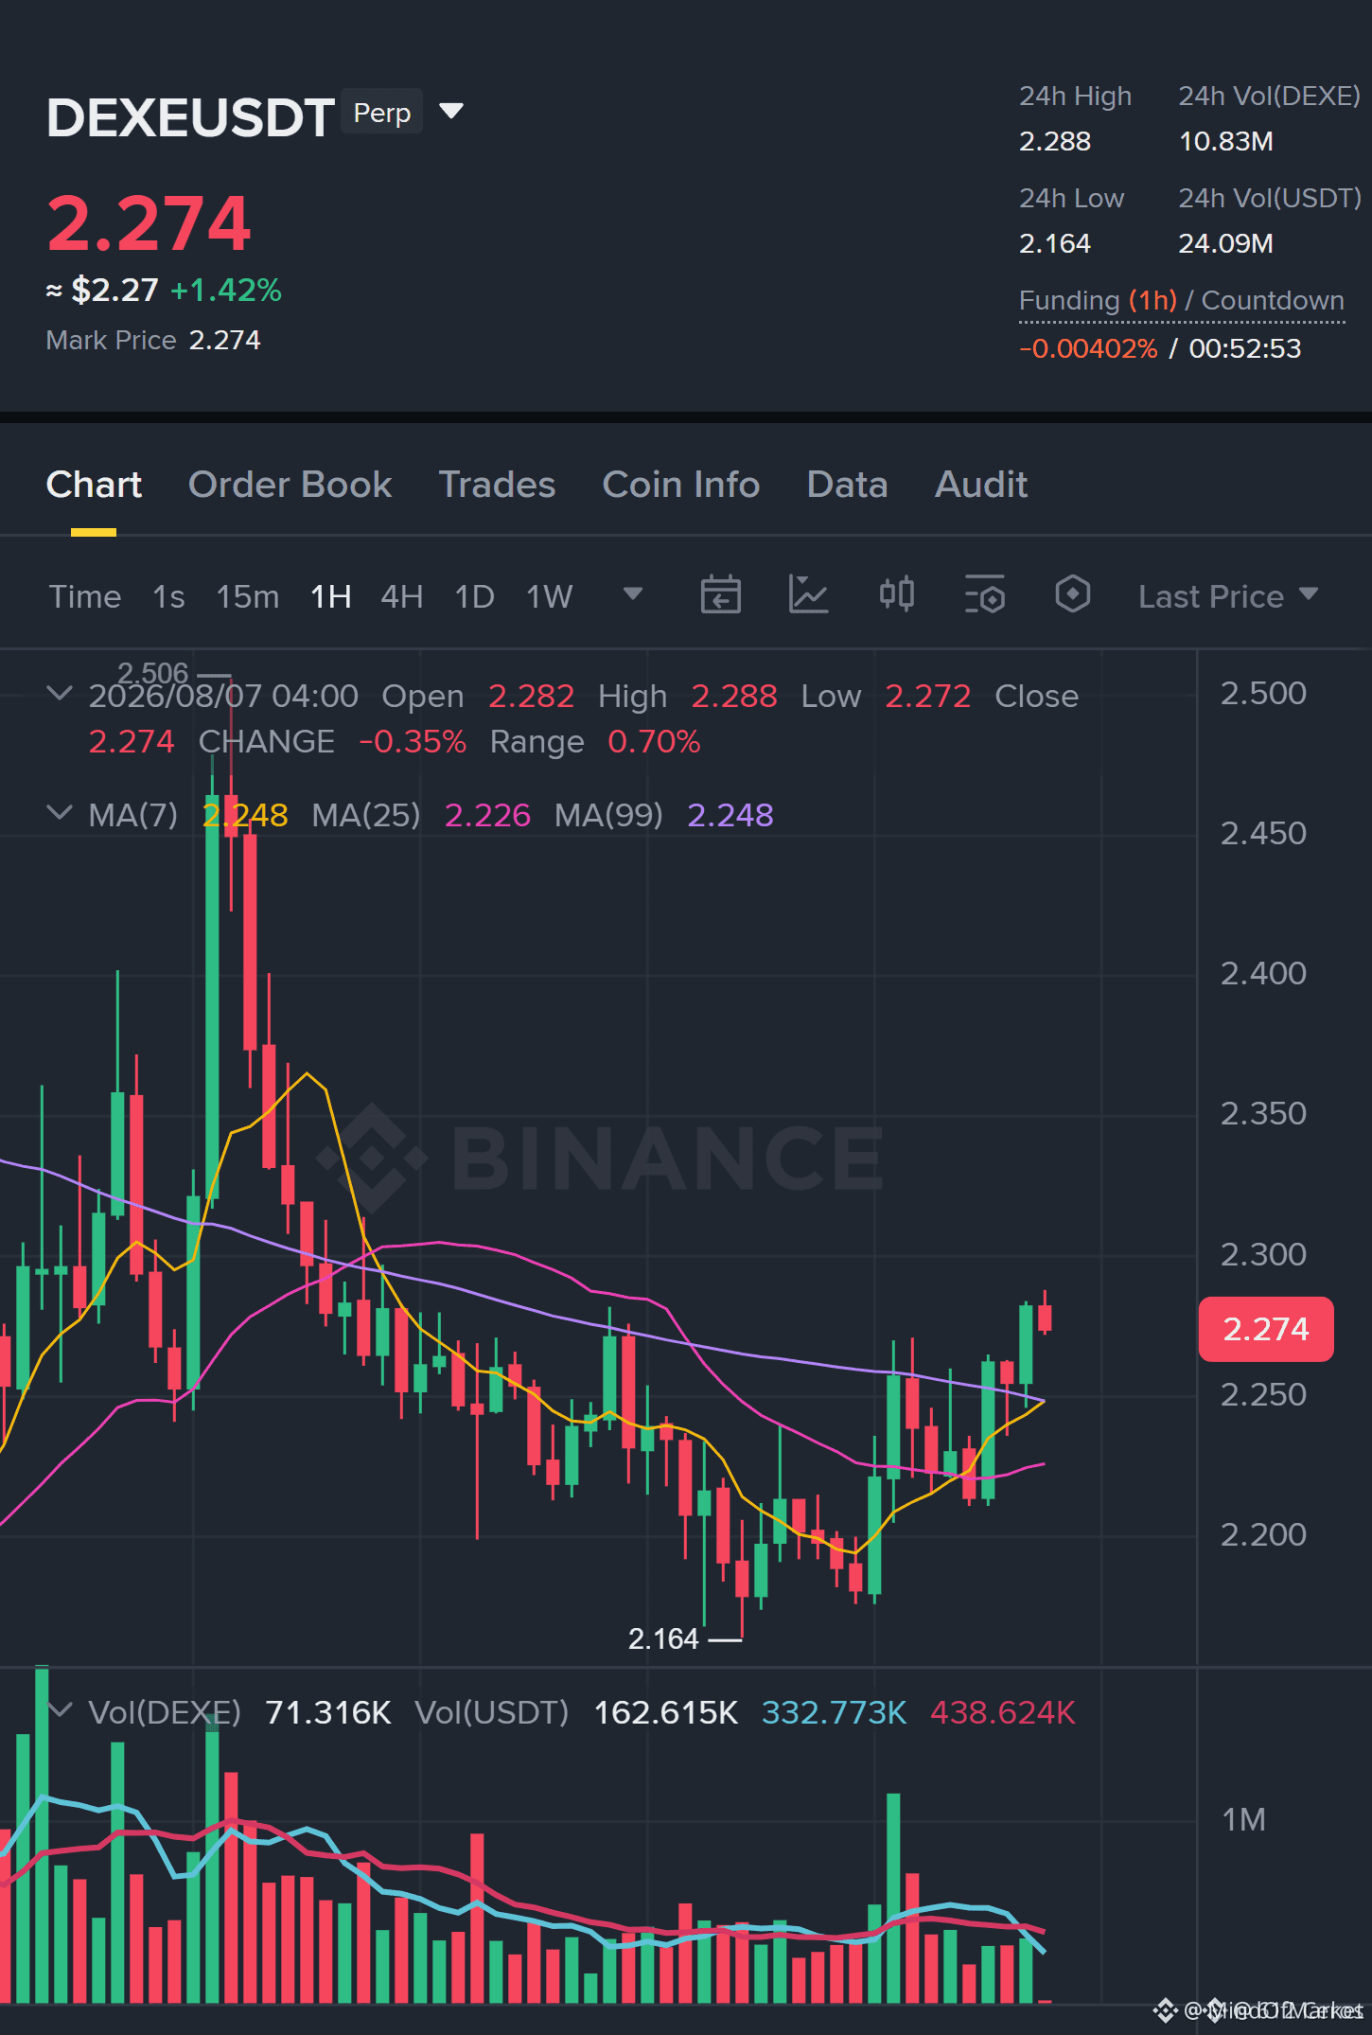The height and width of the screenshot is (2035, 1372).
Task: Open the Order Book tab
Action: pyautogui.click(x=290, y=485)
